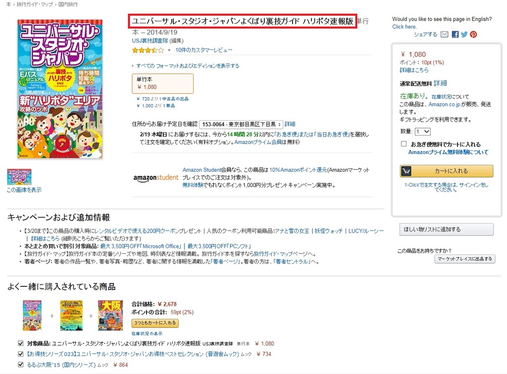Image resolution: width=507 pixels, height=374 pixels.
Task: Share via the email envelope icon
Action: 445,34
